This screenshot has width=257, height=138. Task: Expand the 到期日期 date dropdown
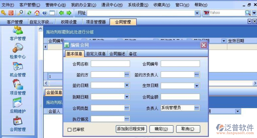click(127, 97)
